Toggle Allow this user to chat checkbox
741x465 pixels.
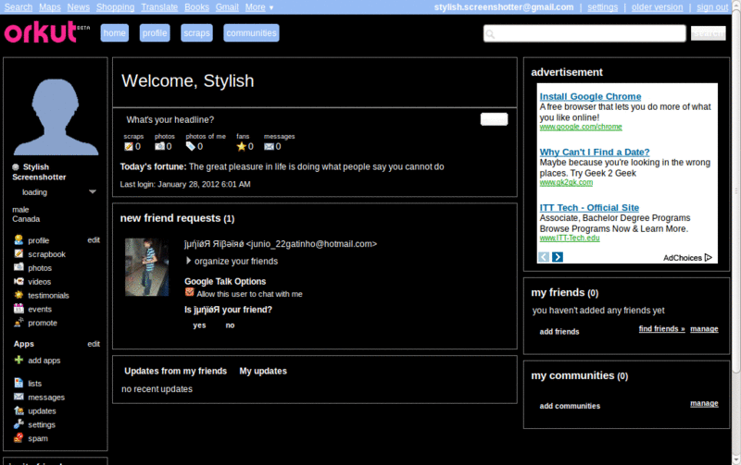click(190, 292)
